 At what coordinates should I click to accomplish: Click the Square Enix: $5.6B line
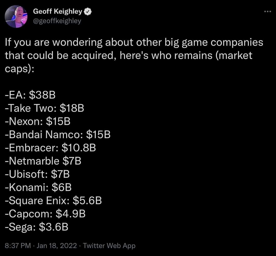click(53, 200)
